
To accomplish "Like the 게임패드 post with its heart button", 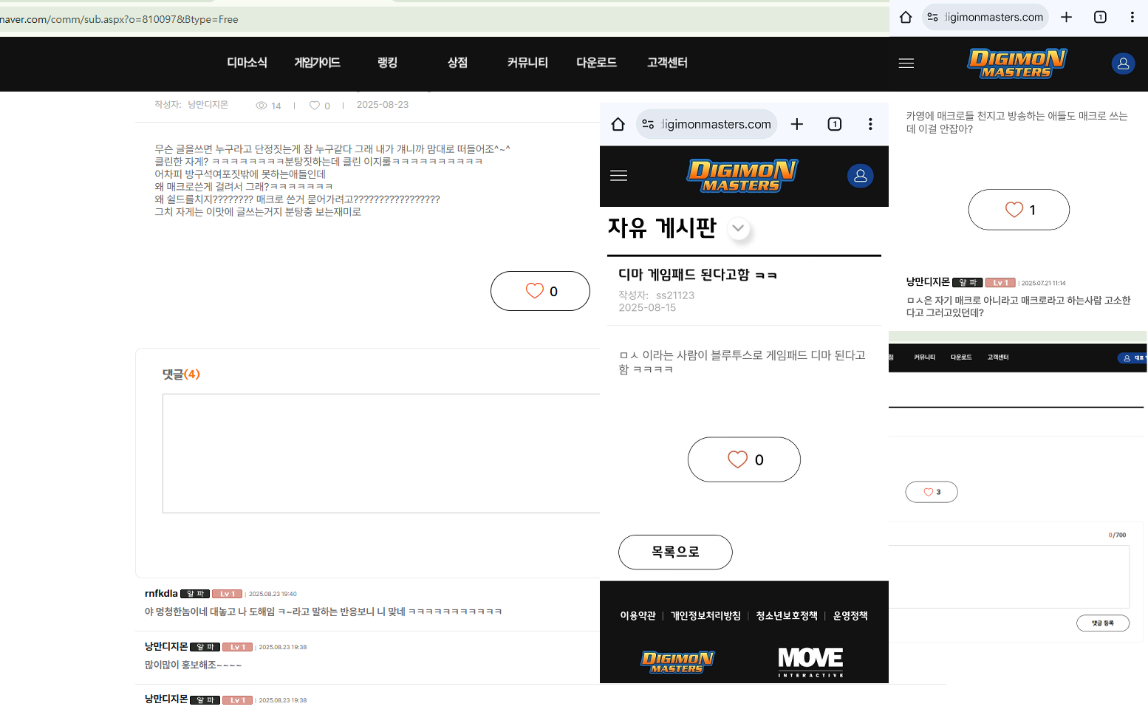I will 744,459.
